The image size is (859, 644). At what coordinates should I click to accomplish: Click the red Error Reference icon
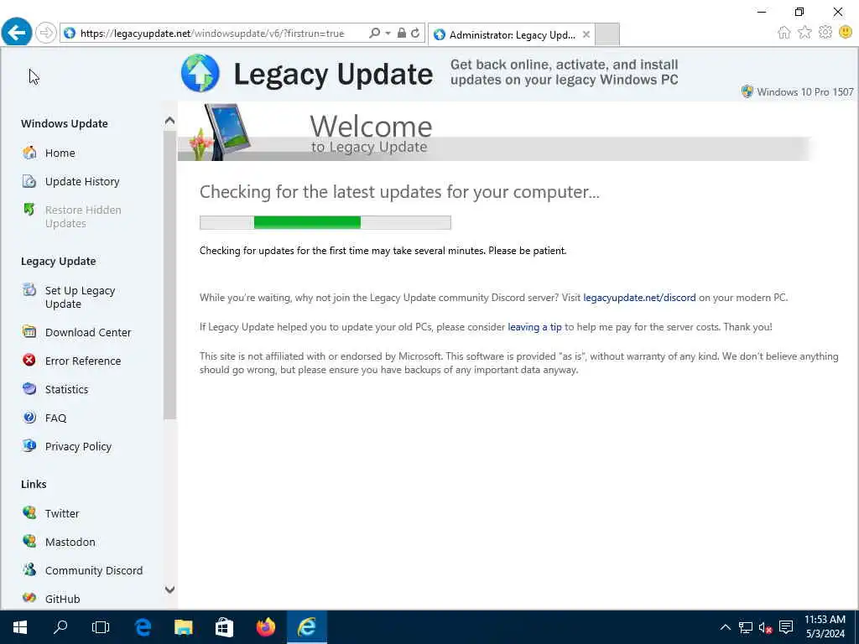[x=29, y=361]
